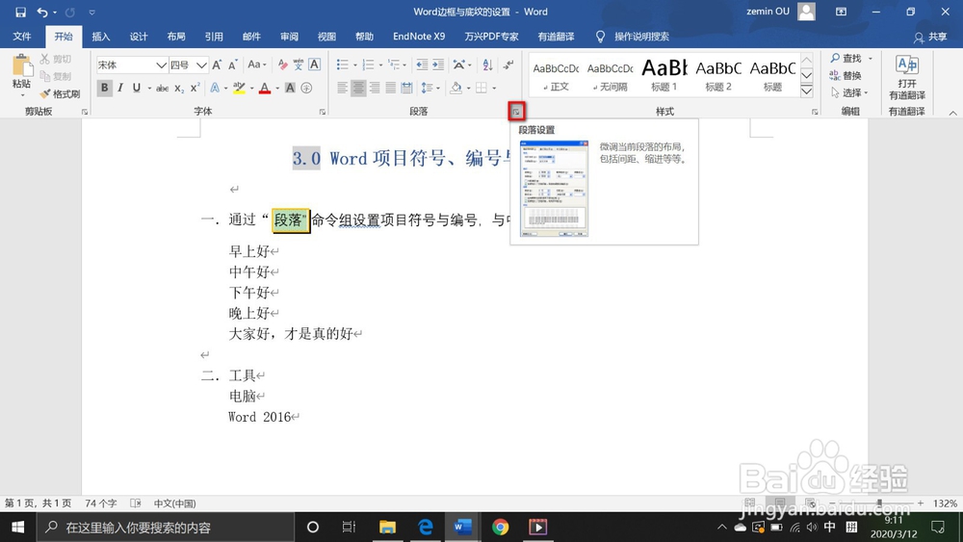Align text left
The height and width of the screenshot is (542, 963).
pos(342,88)
